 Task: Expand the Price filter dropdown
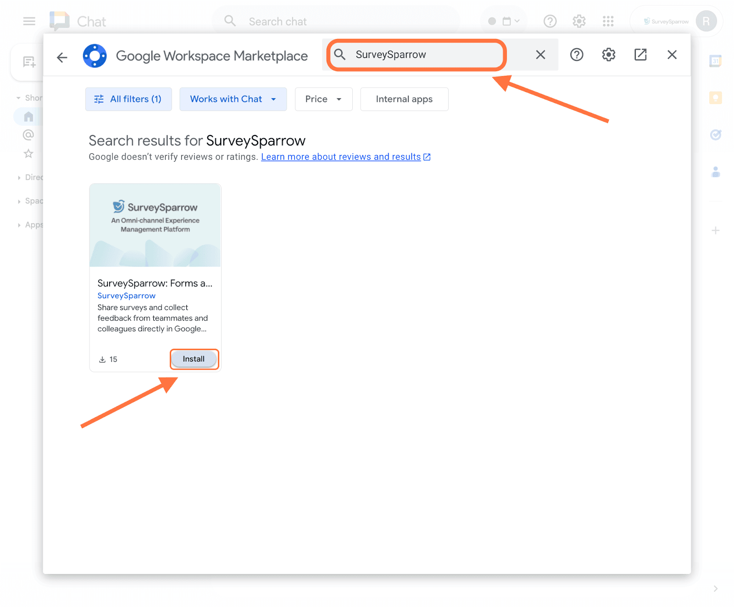point(323,99)
